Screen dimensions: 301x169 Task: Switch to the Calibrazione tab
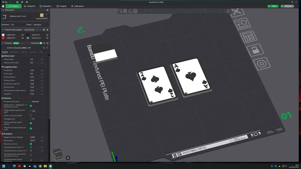tap(78, 6)
